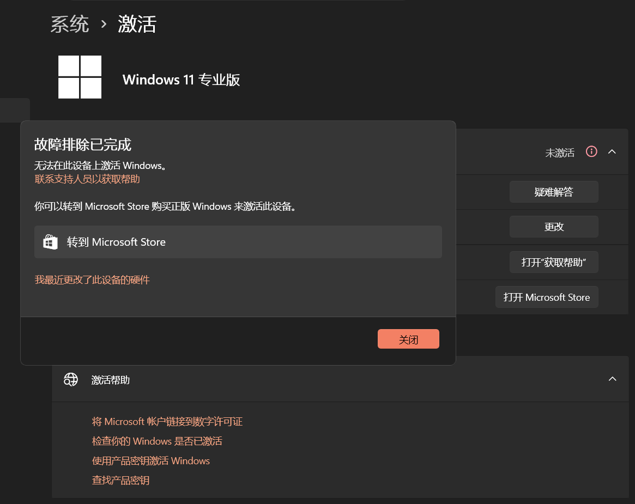635x504 pixels.
Task: Click the Microsoft Store bag icon
Action: coord(50,242)
